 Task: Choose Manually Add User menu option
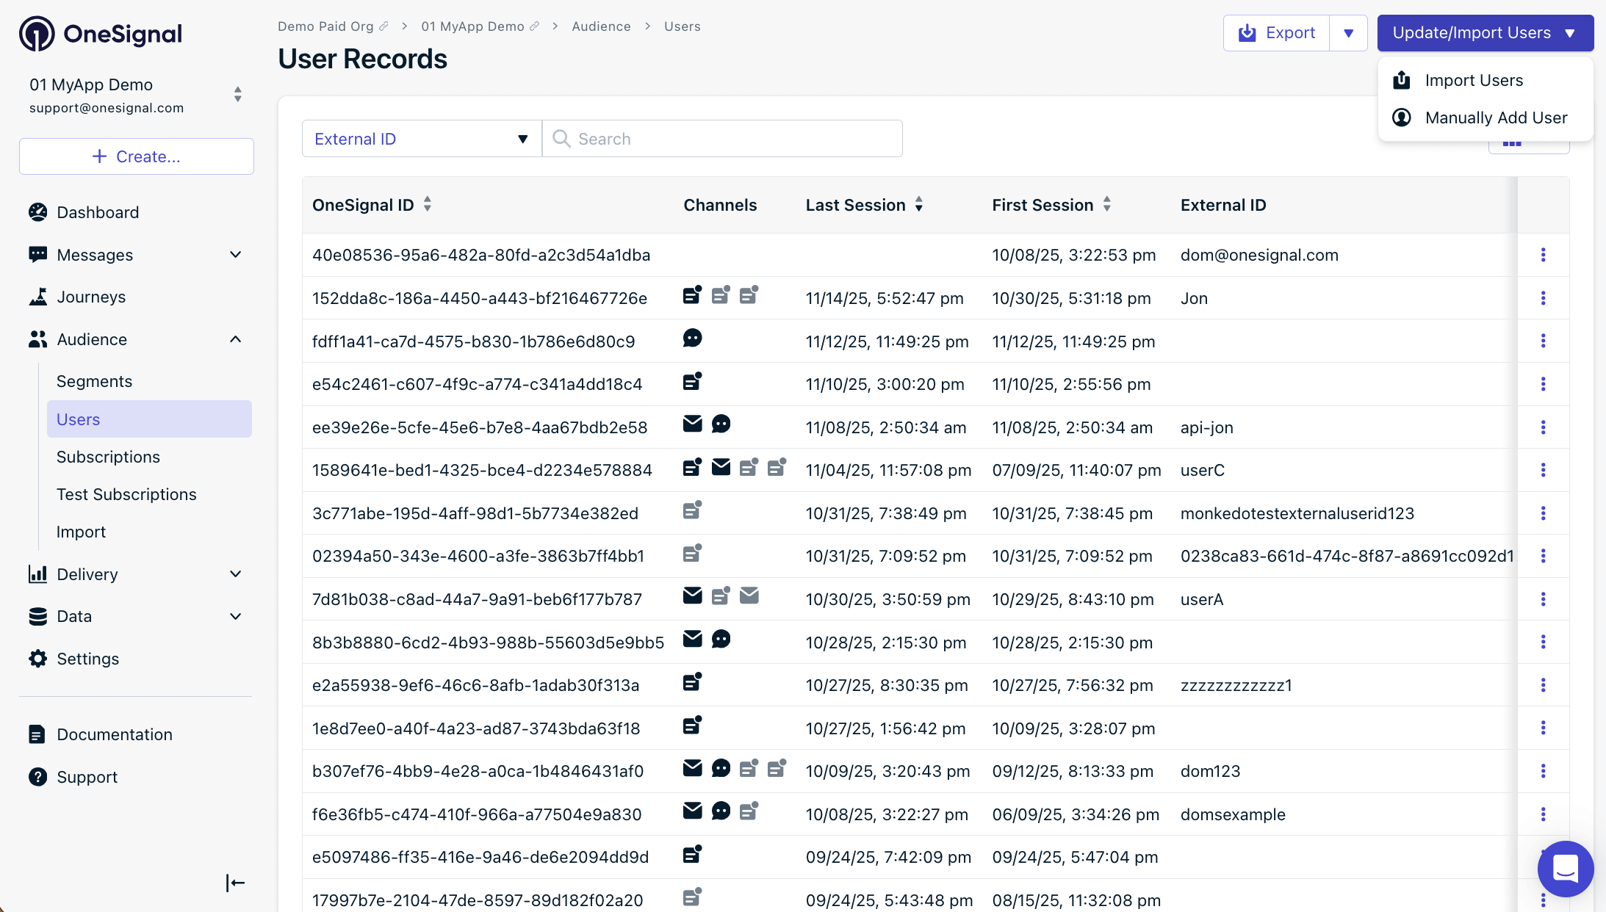pyautogui.click(x=1495, y=117)
